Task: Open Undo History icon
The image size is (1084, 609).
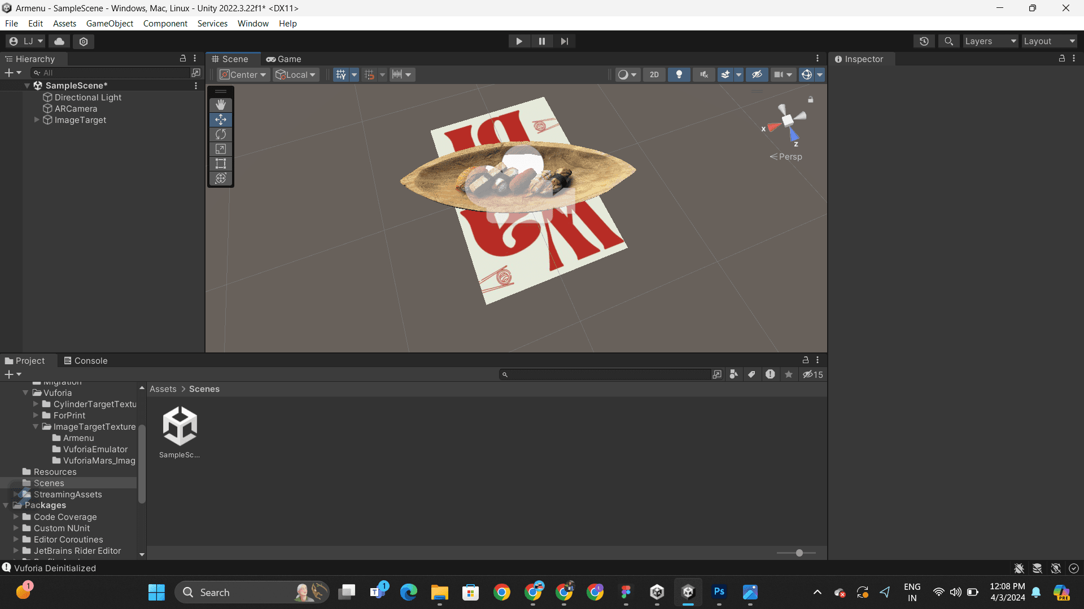Action: (924, 41)
